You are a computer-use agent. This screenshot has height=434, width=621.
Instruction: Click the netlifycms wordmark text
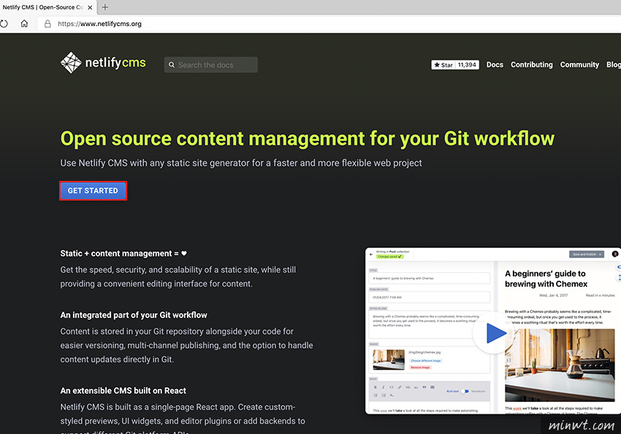point(115,63)
